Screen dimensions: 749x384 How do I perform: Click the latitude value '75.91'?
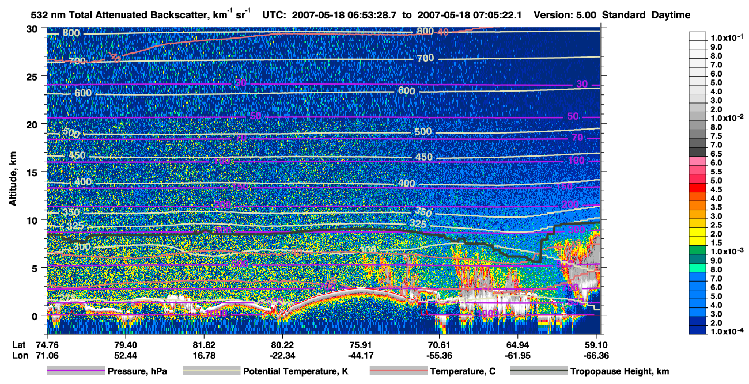tap(361, 344)
